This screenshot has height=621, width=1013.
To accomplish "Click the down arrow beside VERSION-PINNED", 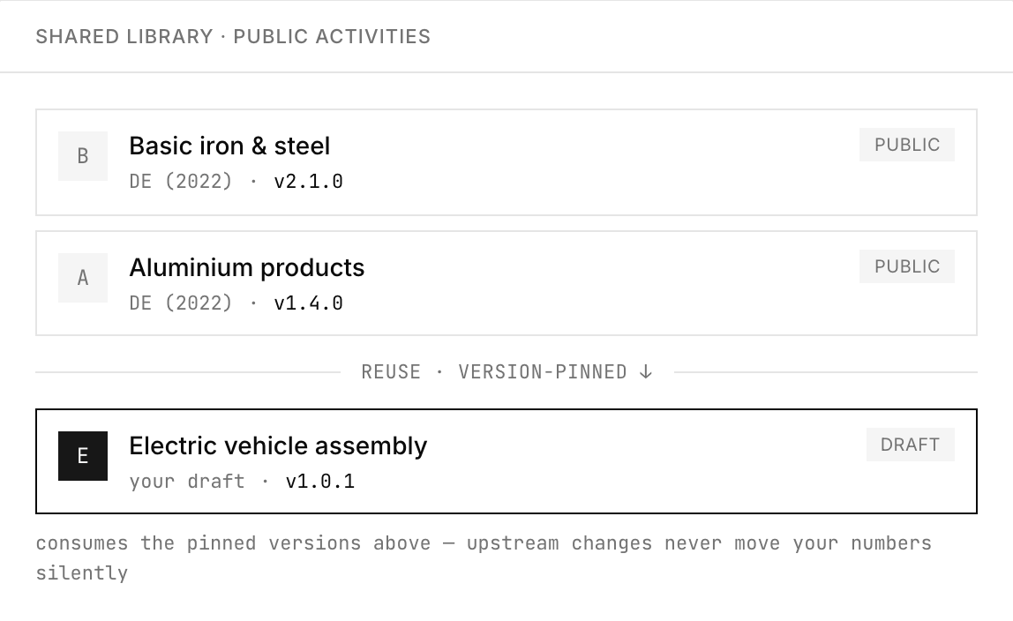I will tap(645, 372).
